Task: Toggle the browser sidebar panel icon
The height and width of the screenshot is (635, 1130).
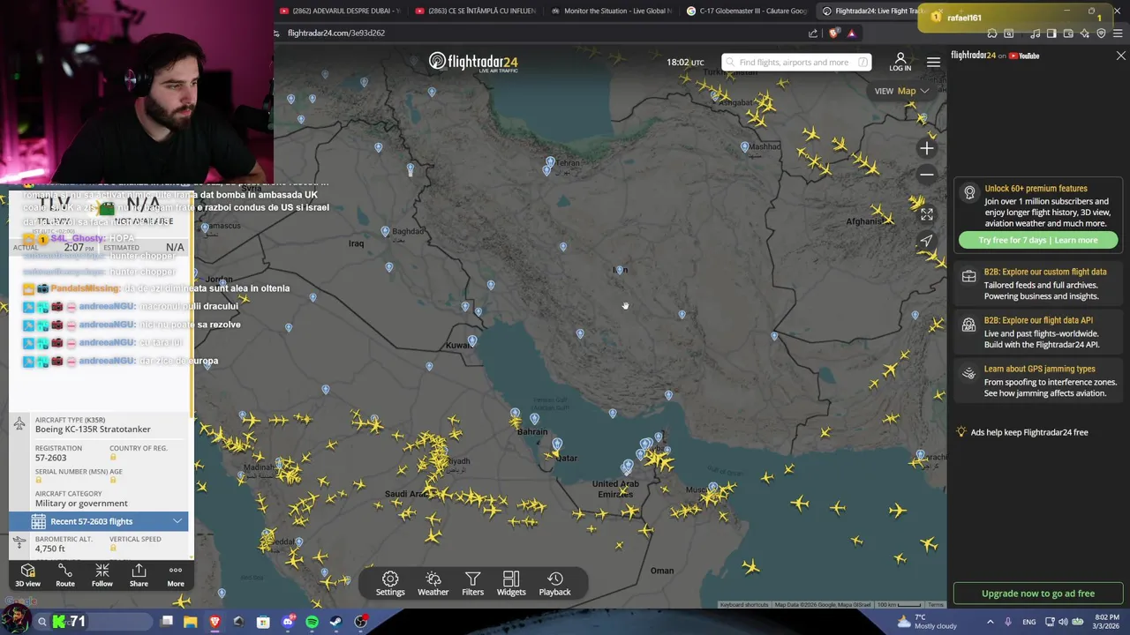Action: 1051,34
